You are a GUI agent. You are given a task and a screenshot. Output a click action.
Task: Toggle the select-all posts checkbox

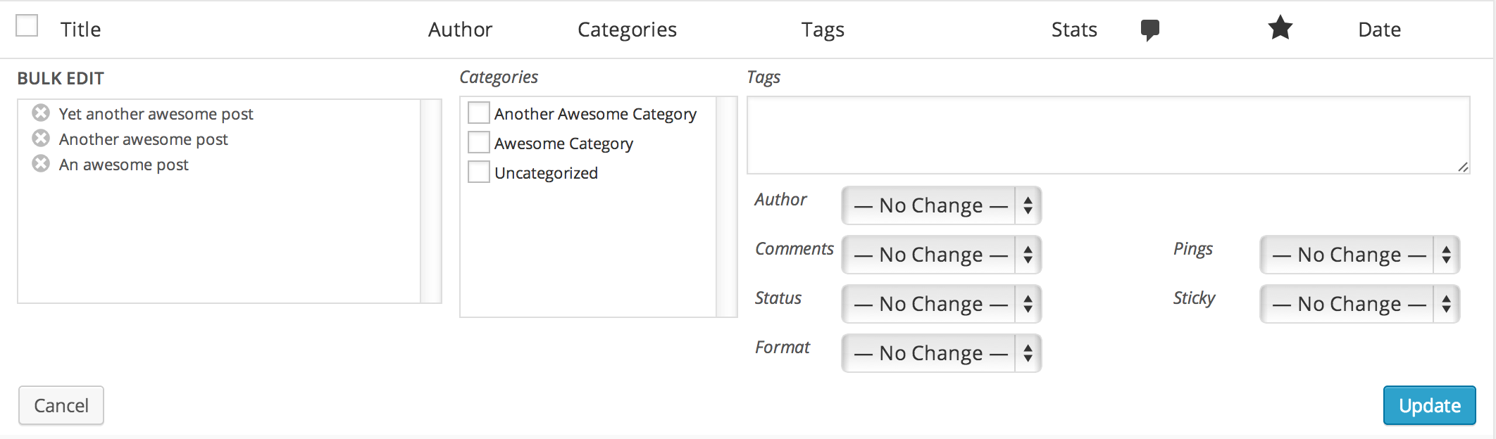pyautogui.click(x=27, y=26)
